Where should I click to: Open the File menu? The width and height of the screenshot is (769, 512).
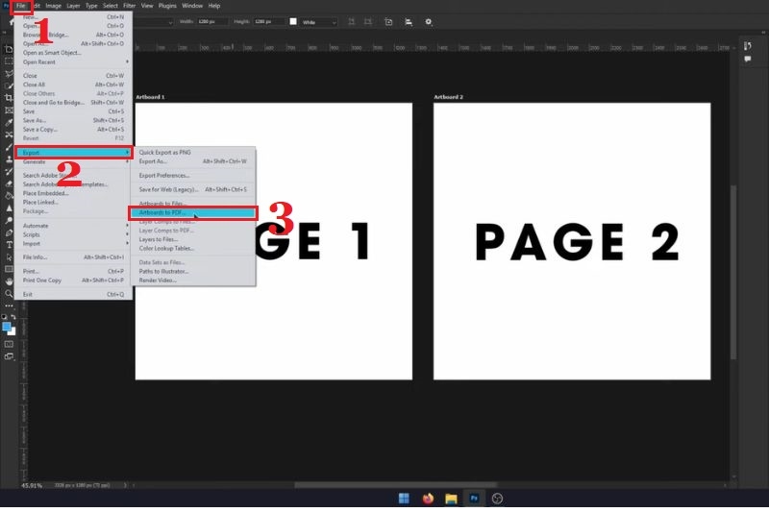(20, 6)
